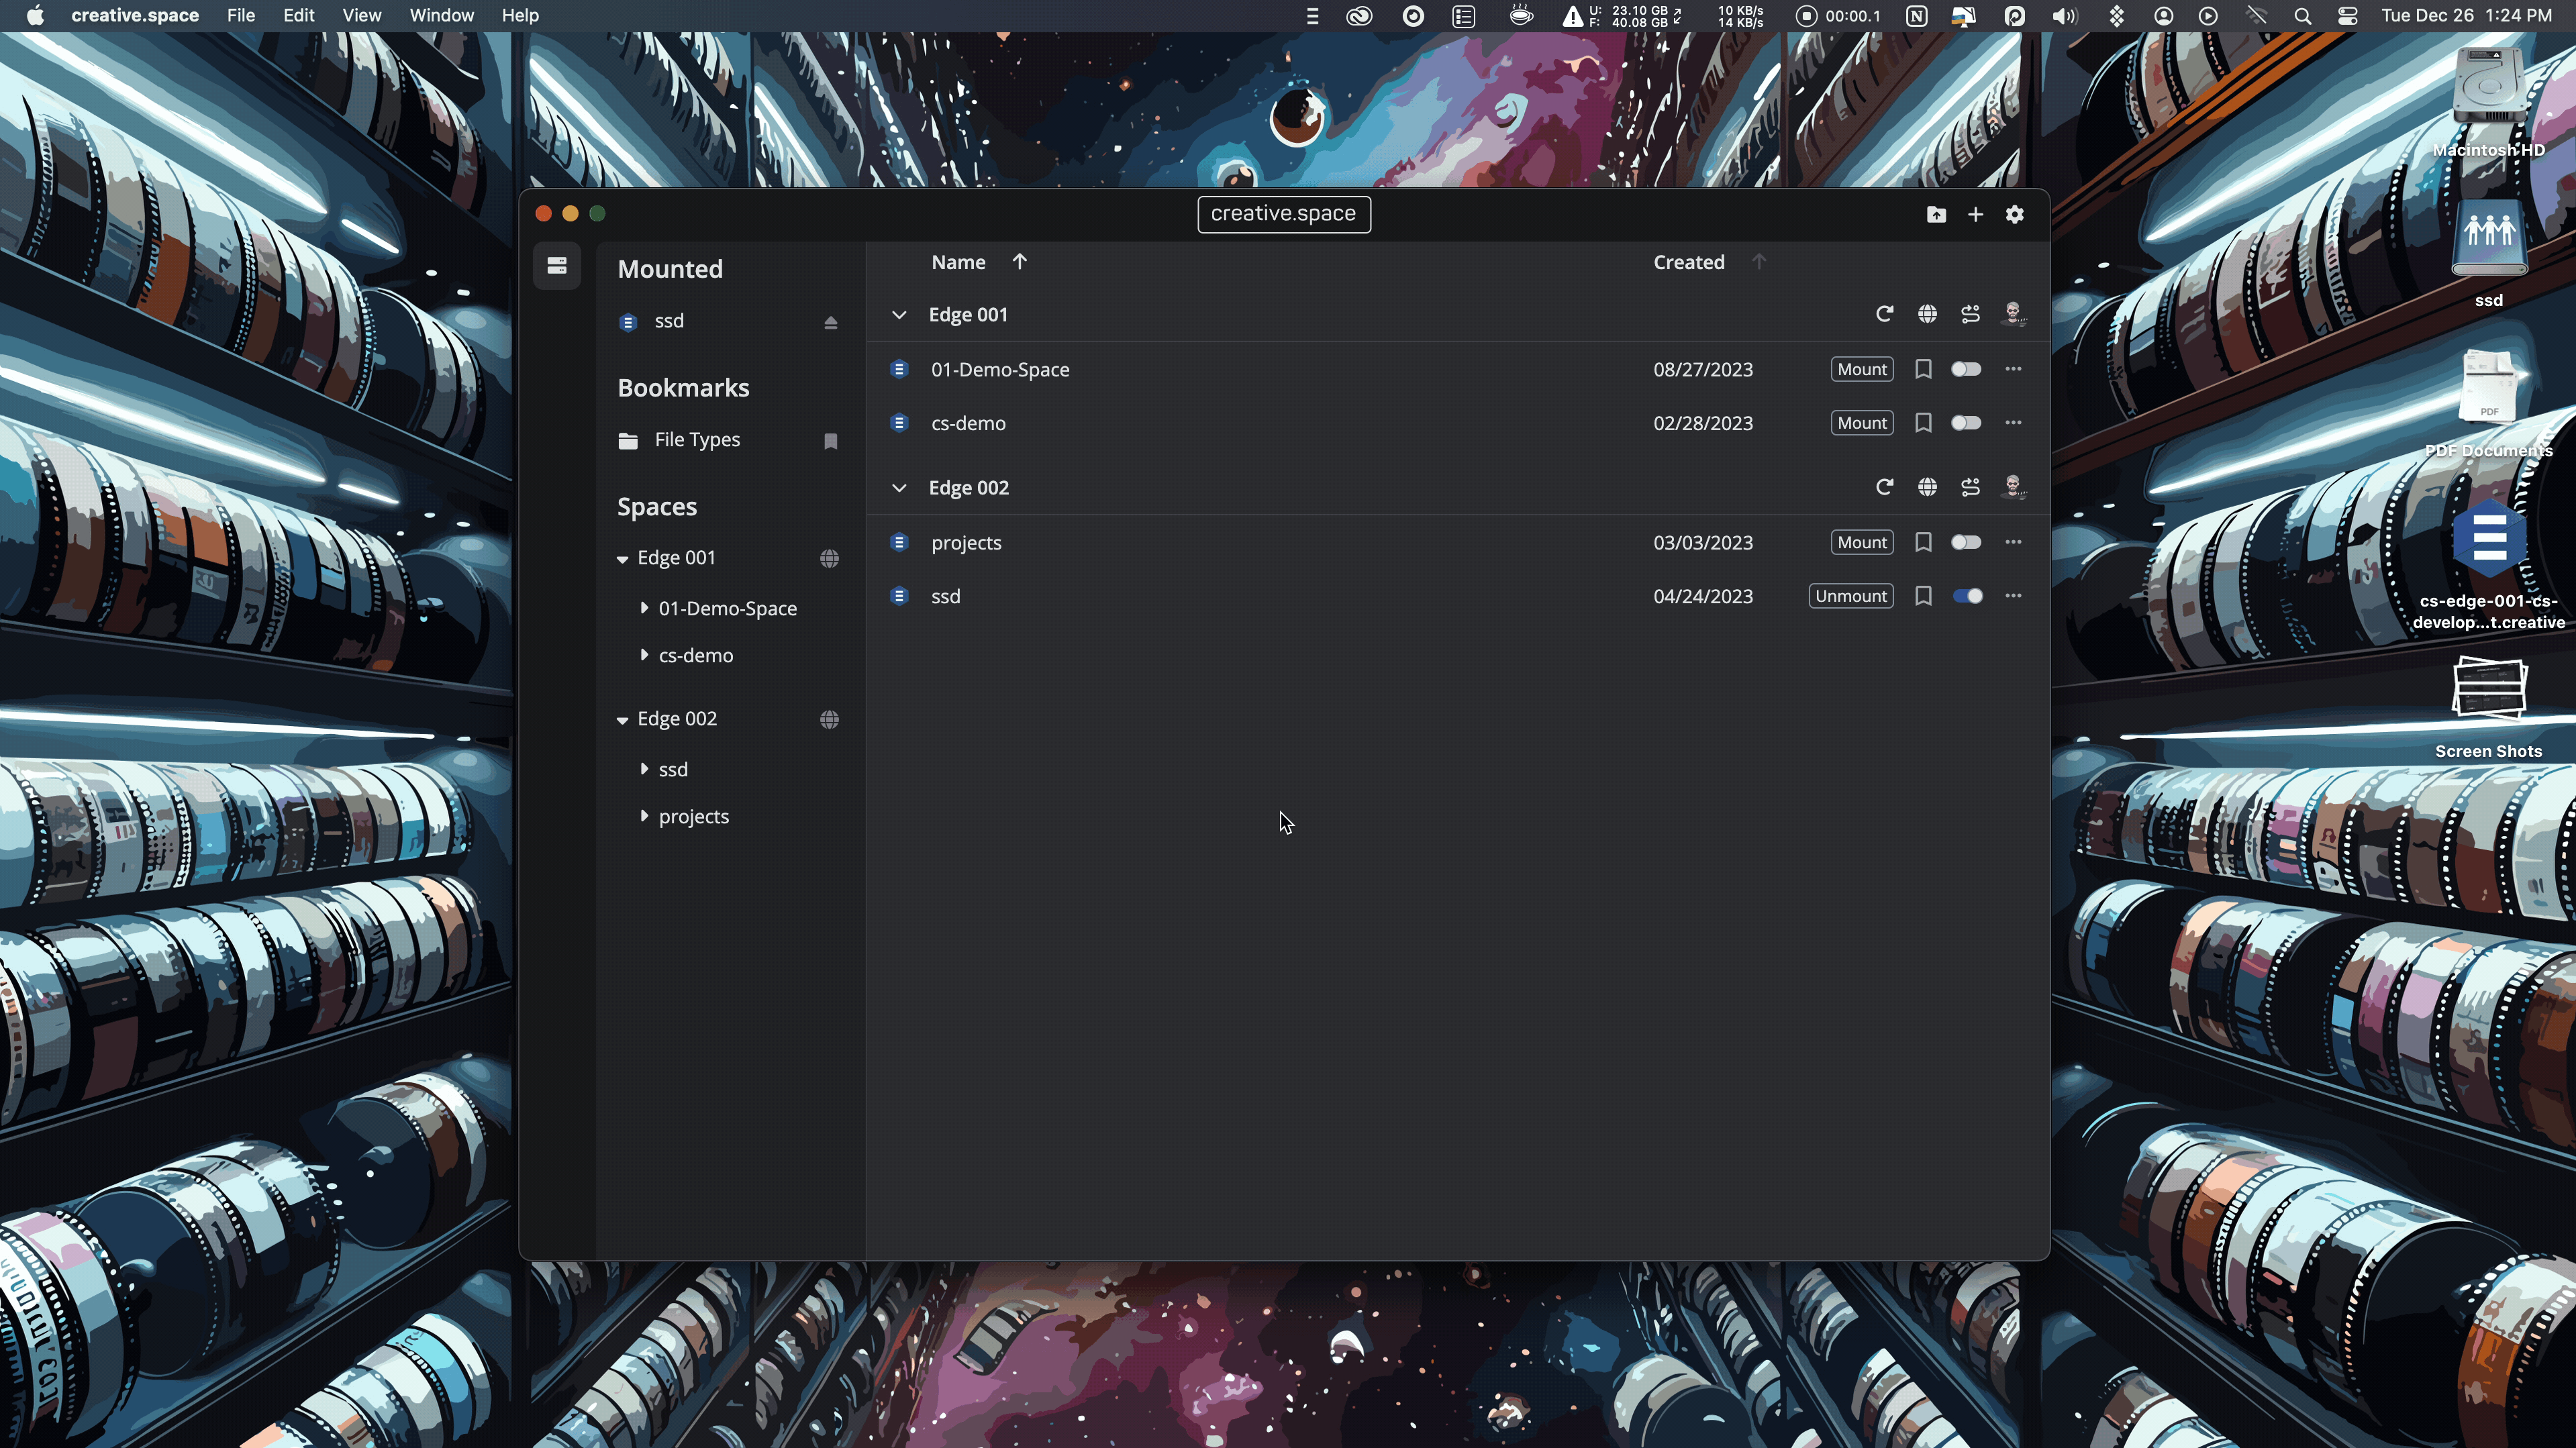Mount the cs-demo space
Screen dimensions: 2576x1448
tap(1861, 423)
